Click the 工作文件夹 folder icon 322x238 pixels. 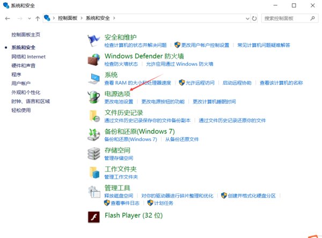tap(94, 173)
